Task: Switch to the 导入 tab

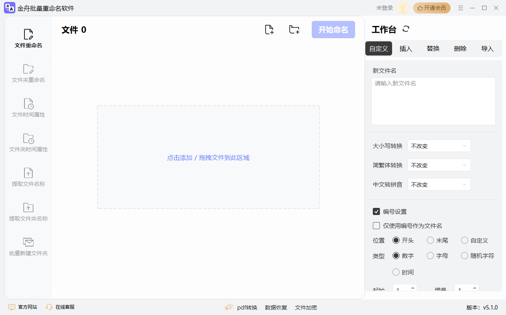Action: point(487,48)
